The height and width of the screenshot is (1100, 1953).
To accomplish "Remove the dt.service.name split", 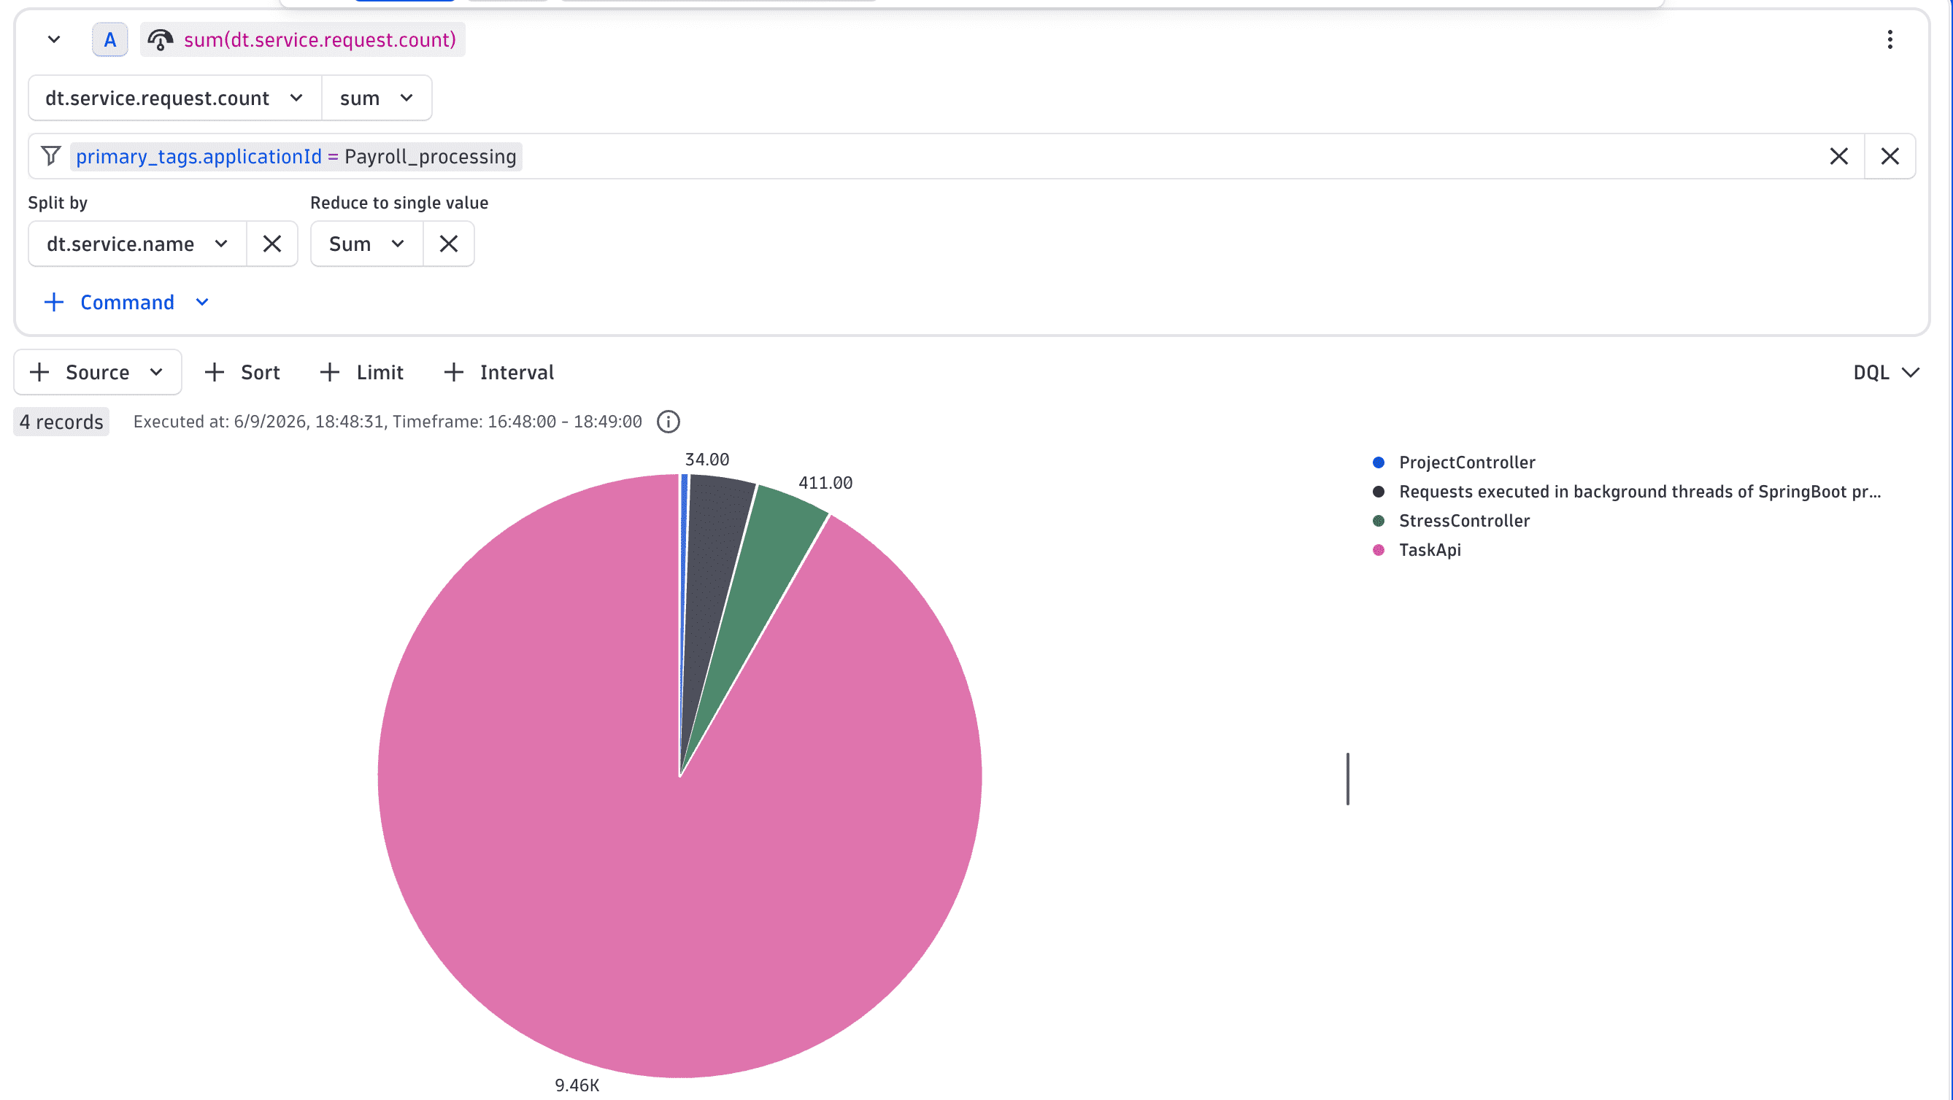I will [272, 244].
